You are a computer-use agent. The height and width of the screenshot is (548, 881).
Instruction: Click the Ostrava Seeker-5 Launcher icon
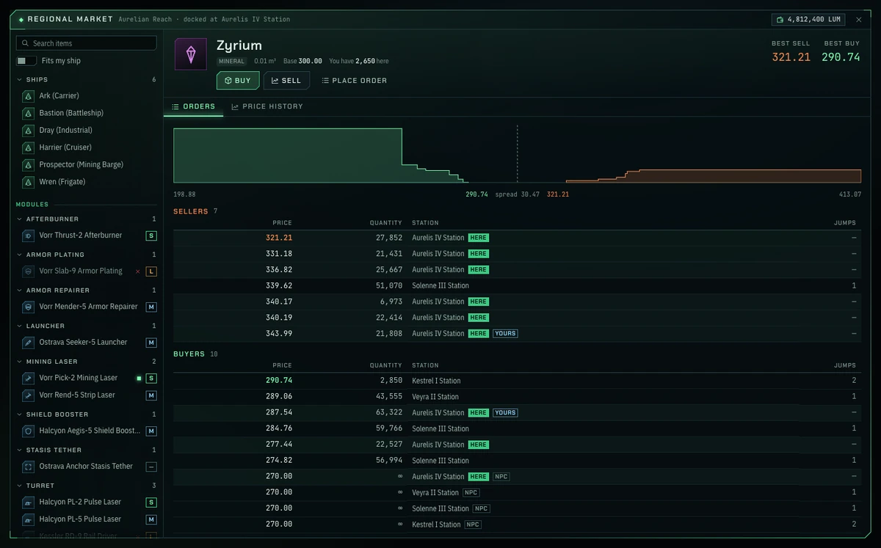tap(28, 343)
